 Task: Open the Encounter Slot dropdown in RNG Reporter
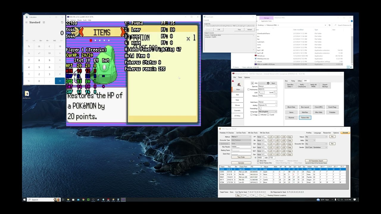pos(316,144)
